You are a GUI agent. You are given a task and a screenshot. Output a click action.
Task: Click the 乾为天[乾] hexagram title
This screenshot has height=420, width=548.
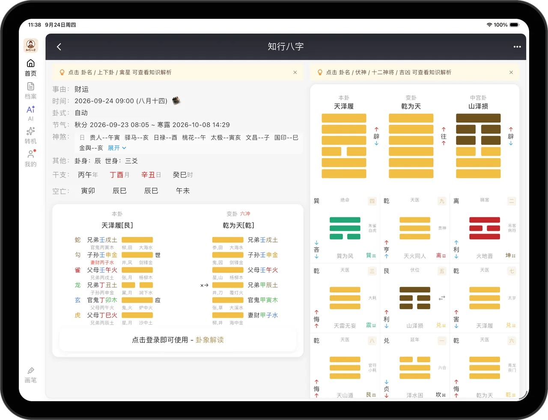click(238, 225)
